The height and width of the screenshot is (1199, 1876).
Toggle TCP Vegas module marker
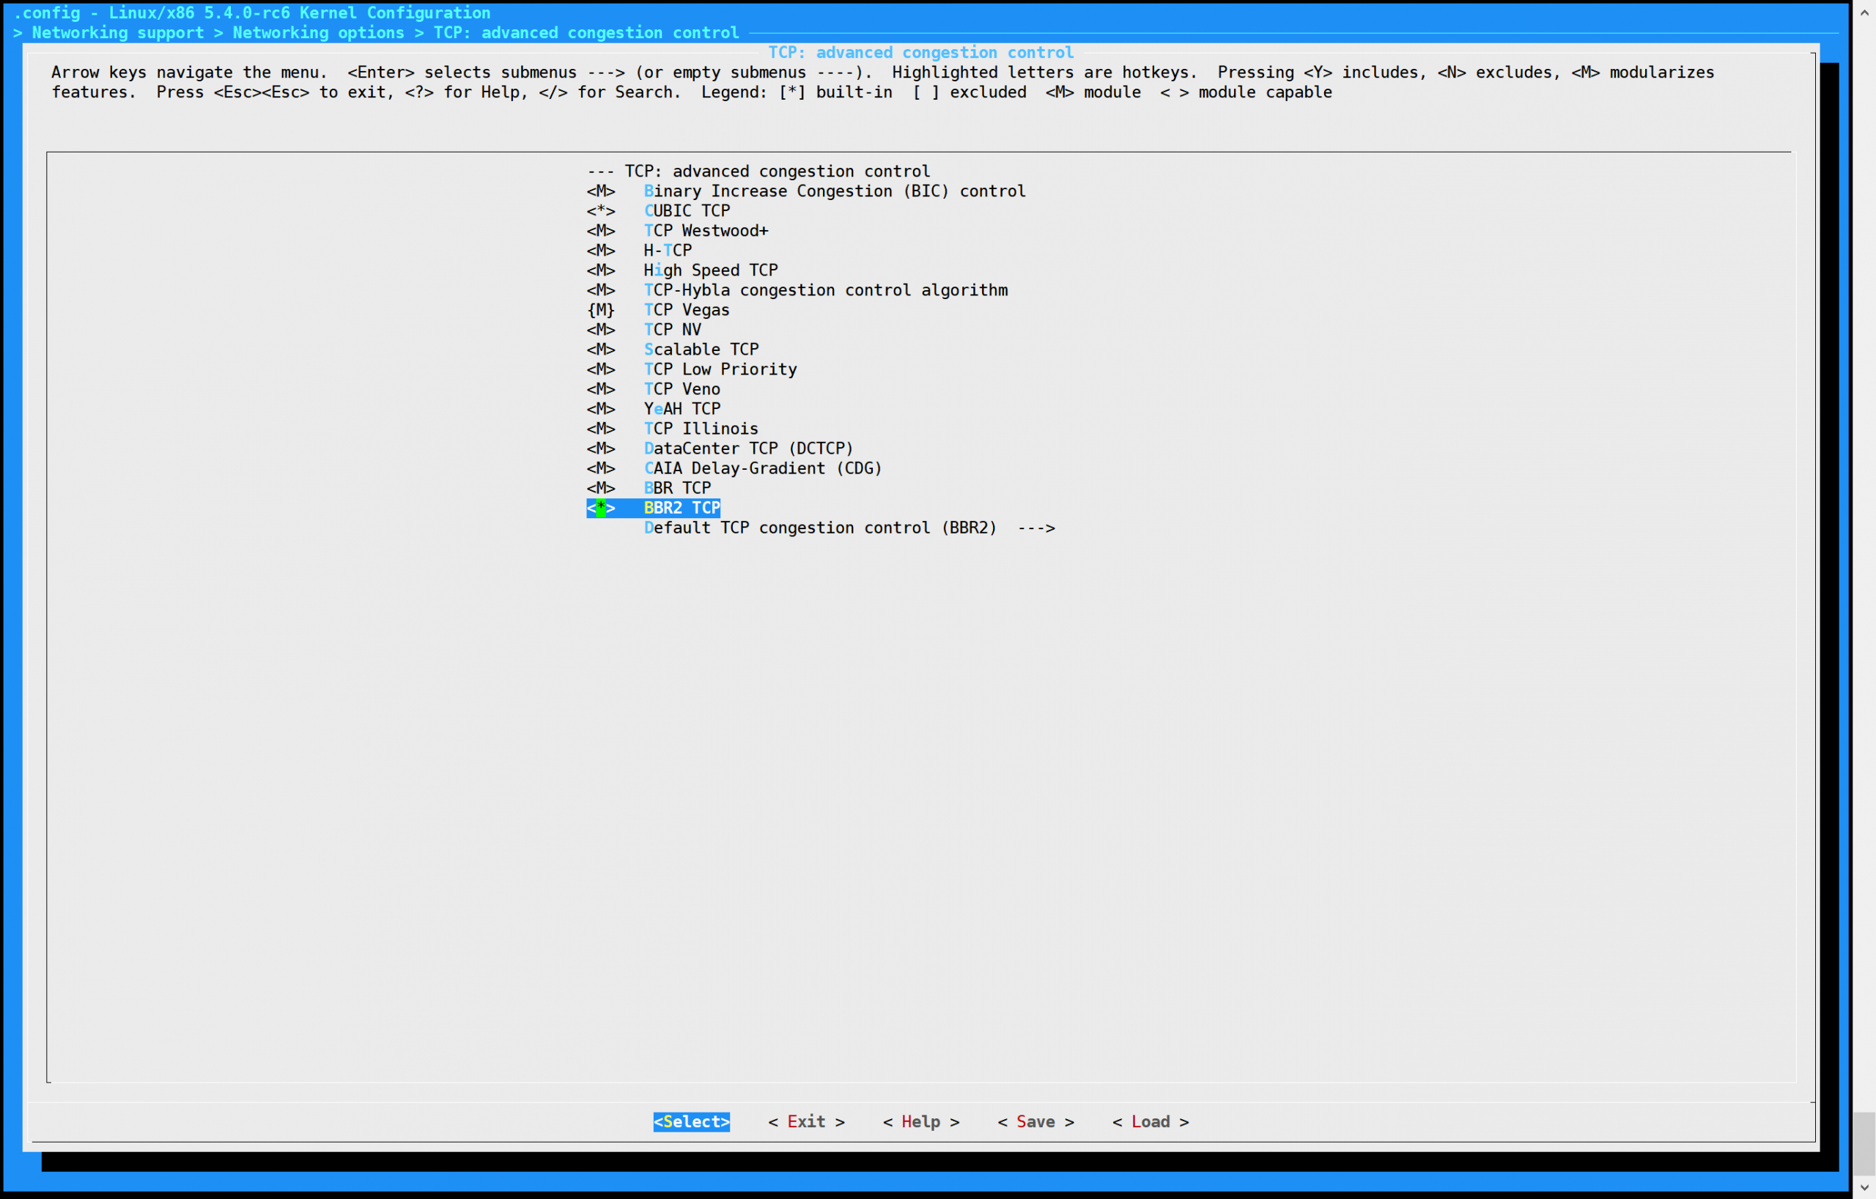(601, 310)
